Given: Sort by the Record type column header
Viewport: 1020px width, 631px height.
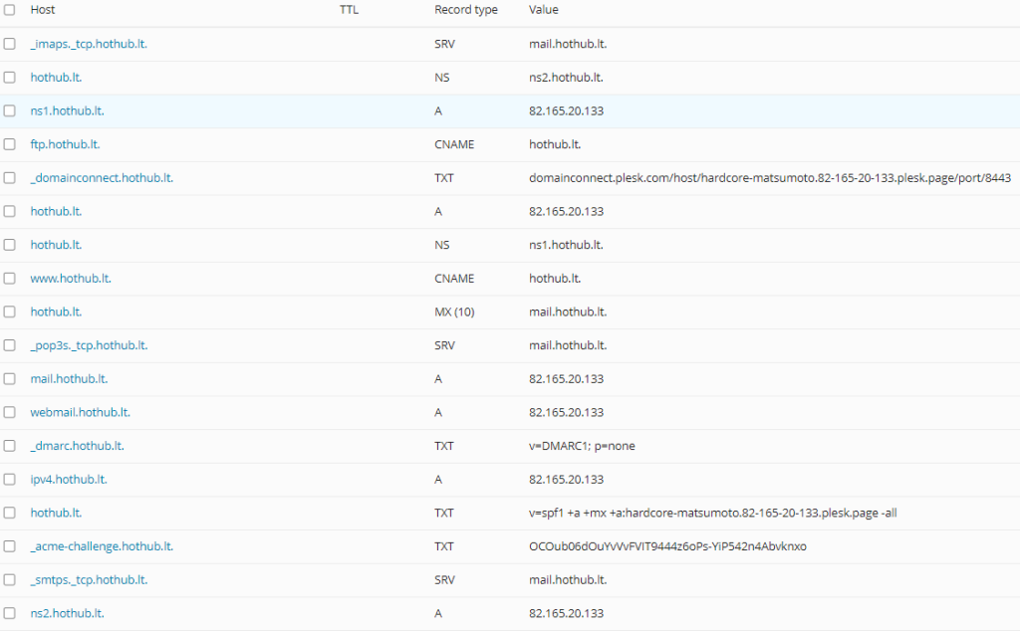Looking at the screenshot, I should click(x=466, y=10).
